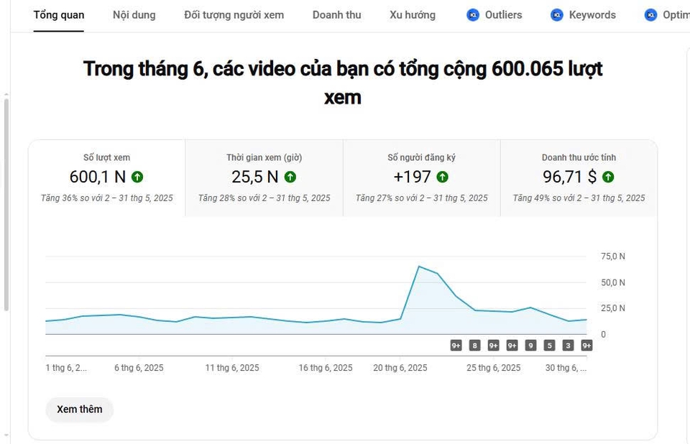The height and width of the screenshot is (444, 690).
Task: Select the Số lượt xem metric card
Action: (106, 178)
